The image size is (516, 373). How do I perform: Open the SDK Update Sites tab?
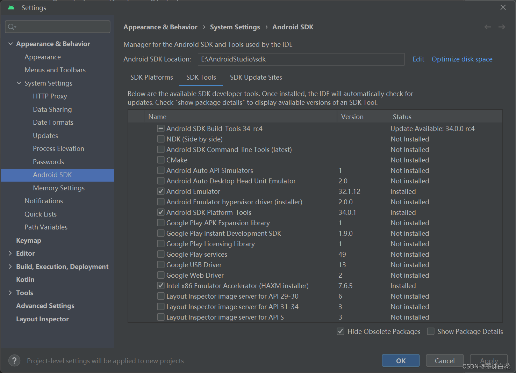256,77
